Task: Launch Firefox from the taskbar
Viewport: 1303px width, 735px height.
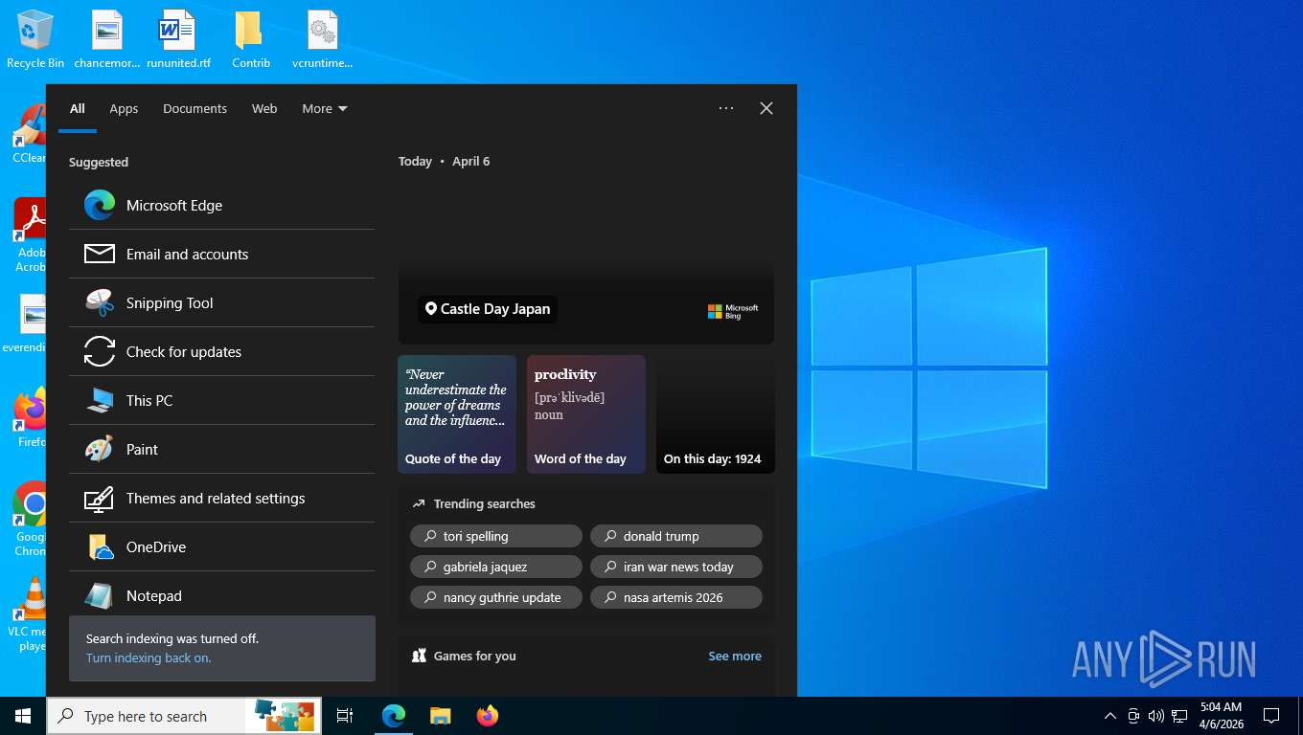Action: pyautogui.click(x=487, y=716)
